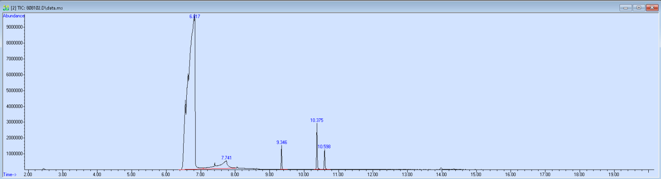Click the tiny unlabeled peak near 2.50 minutes
The image size is (661, 179).
[44, 168]
